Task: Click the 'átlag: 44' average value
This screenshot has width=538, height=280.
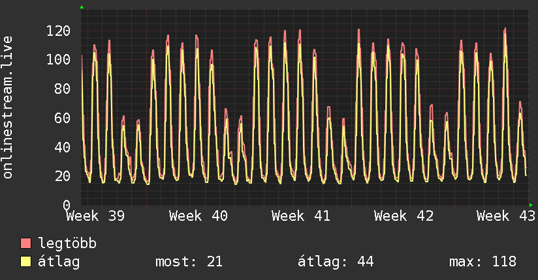Action: point(336,262)
